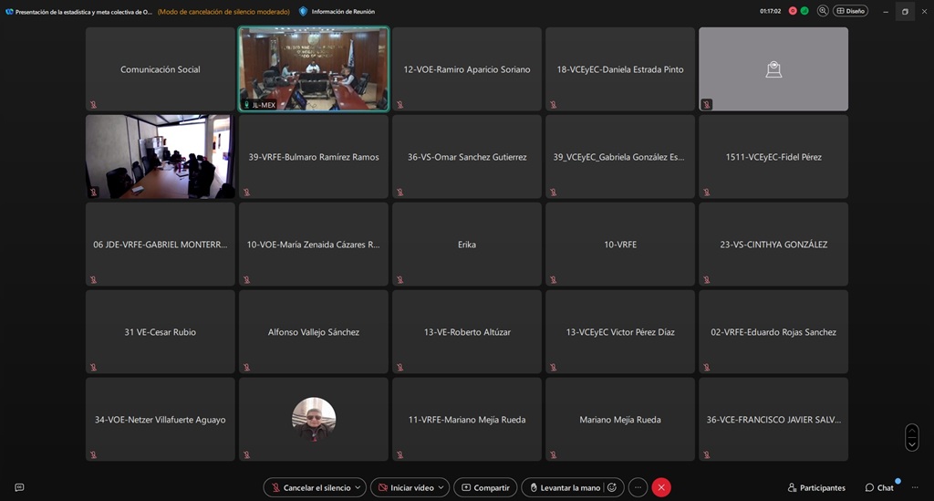The height and width of the screenshot is (501, 934).
Task: Open the Participantes panel
Action: click(x=816, y=487)
